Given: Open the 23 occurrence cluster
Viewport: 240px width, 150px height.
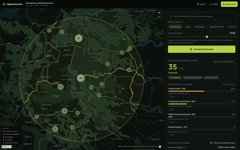Looking at the screenshot, I should [x=60, y=87].
